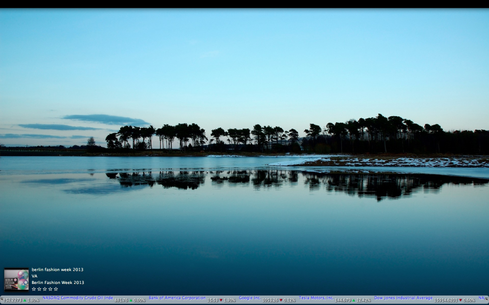The image size is (489, 305).
Task: Click the red down arrow beside Google's 0.12%
Action: click(281, 300)
